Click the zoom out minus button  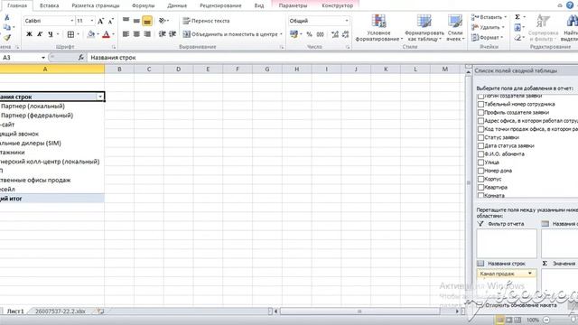pyautogui.click(x=546, y=320)
